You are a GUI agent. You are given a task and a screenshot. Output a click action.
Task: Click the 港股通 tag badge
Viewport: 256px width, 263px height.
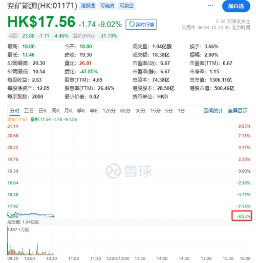88,6
